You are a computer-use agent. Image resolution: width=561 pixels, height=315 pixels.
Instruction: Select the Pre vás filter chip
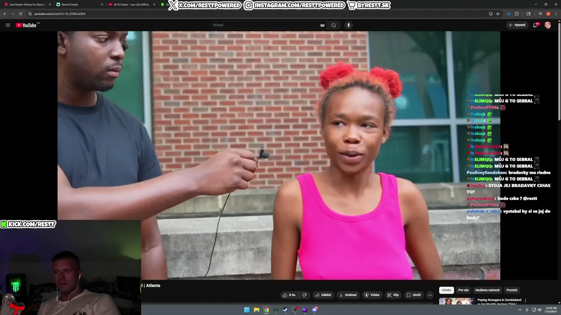(463, 290)
